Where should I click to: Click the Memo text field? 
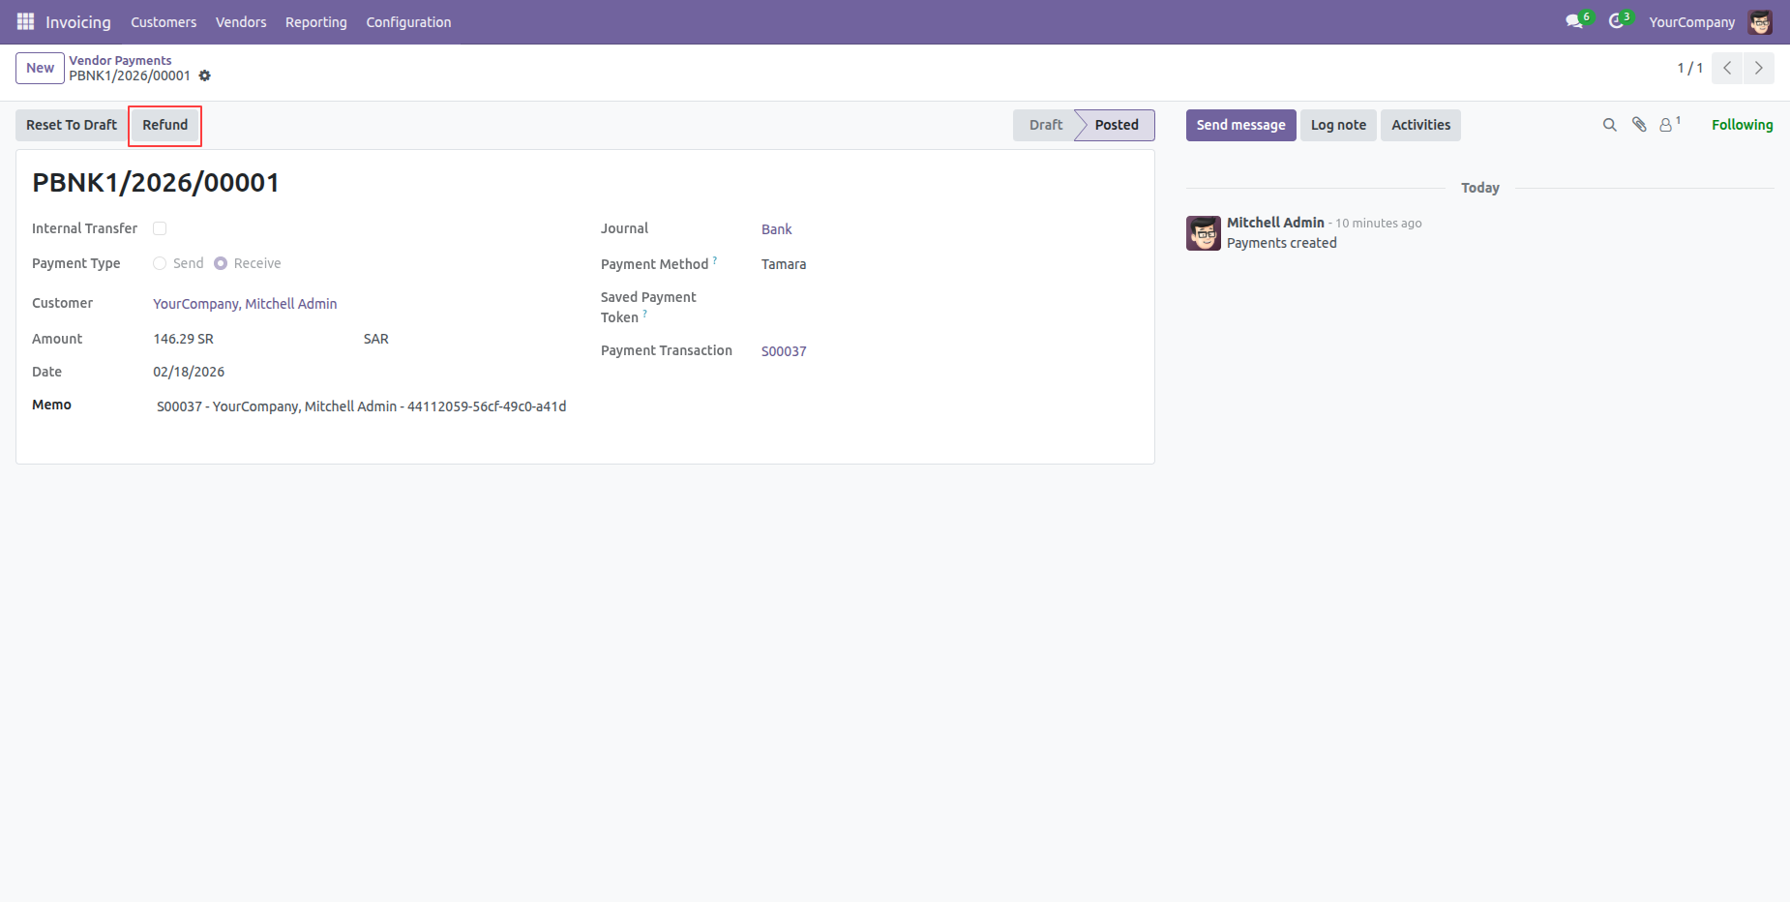(x=362, y=406)
